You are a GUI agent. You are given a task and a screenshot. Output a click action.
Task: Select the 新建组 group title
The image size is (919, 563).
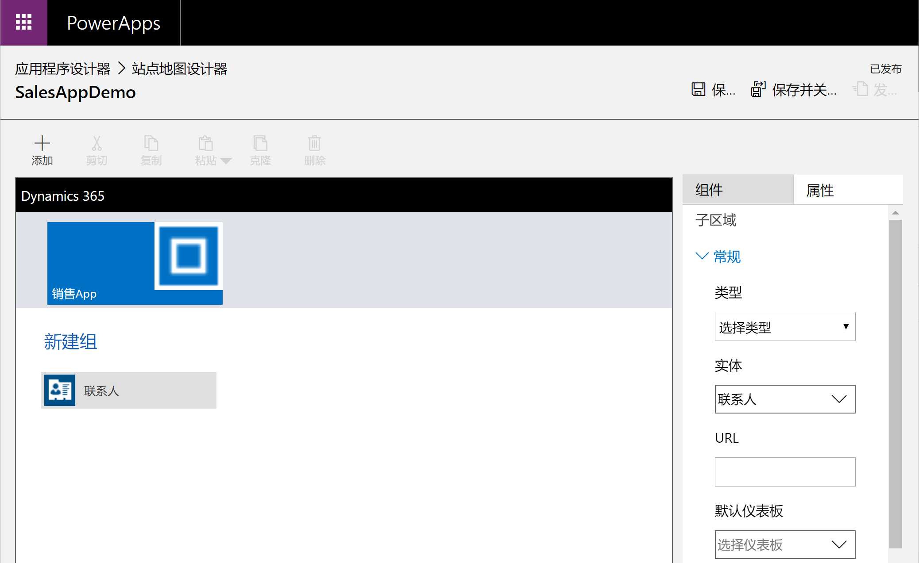click(x=71, y=342)
